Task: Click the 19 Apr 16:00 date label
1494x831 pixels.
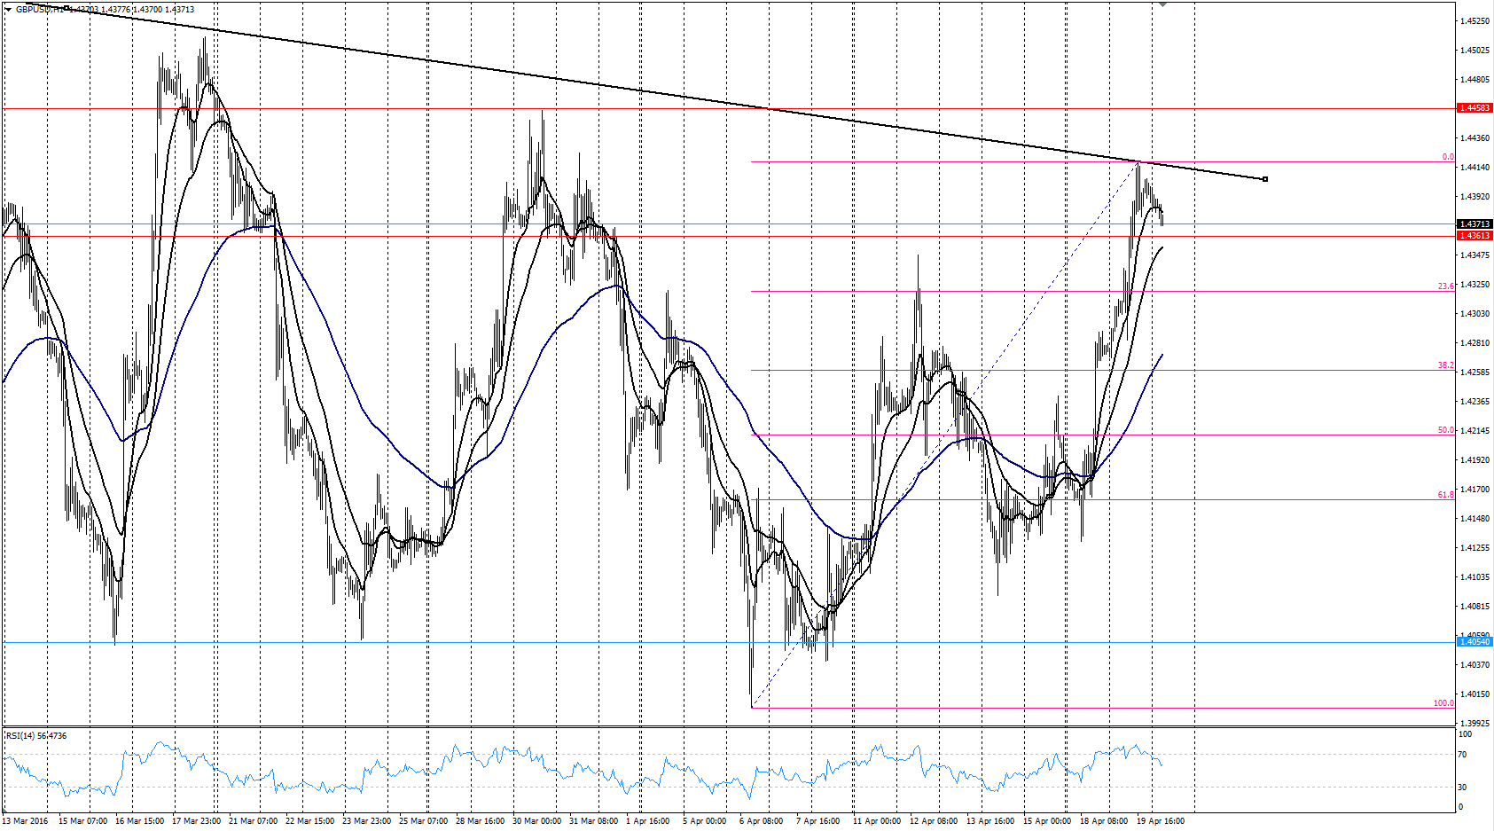Action: pos(1161,821)
